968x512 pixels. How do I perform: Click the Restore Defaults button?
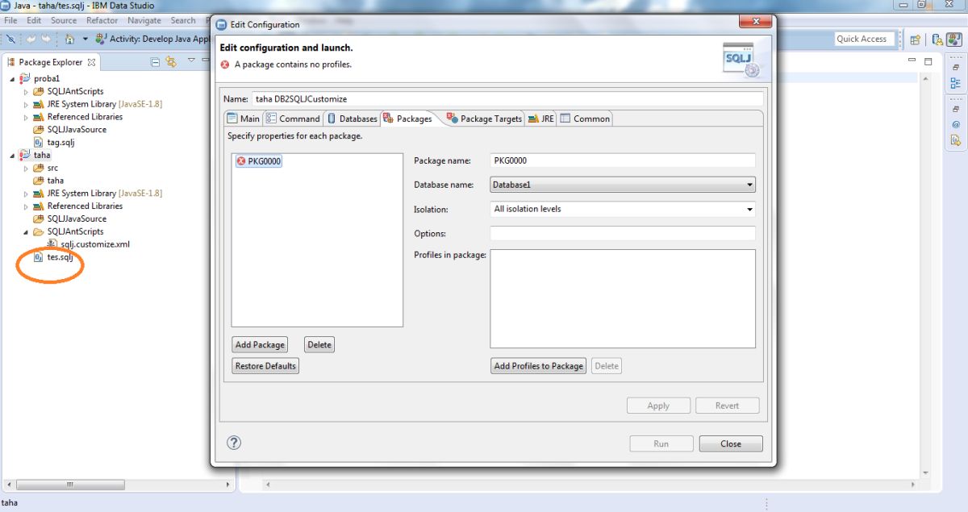pyautogui.click(x=265, y=366)
